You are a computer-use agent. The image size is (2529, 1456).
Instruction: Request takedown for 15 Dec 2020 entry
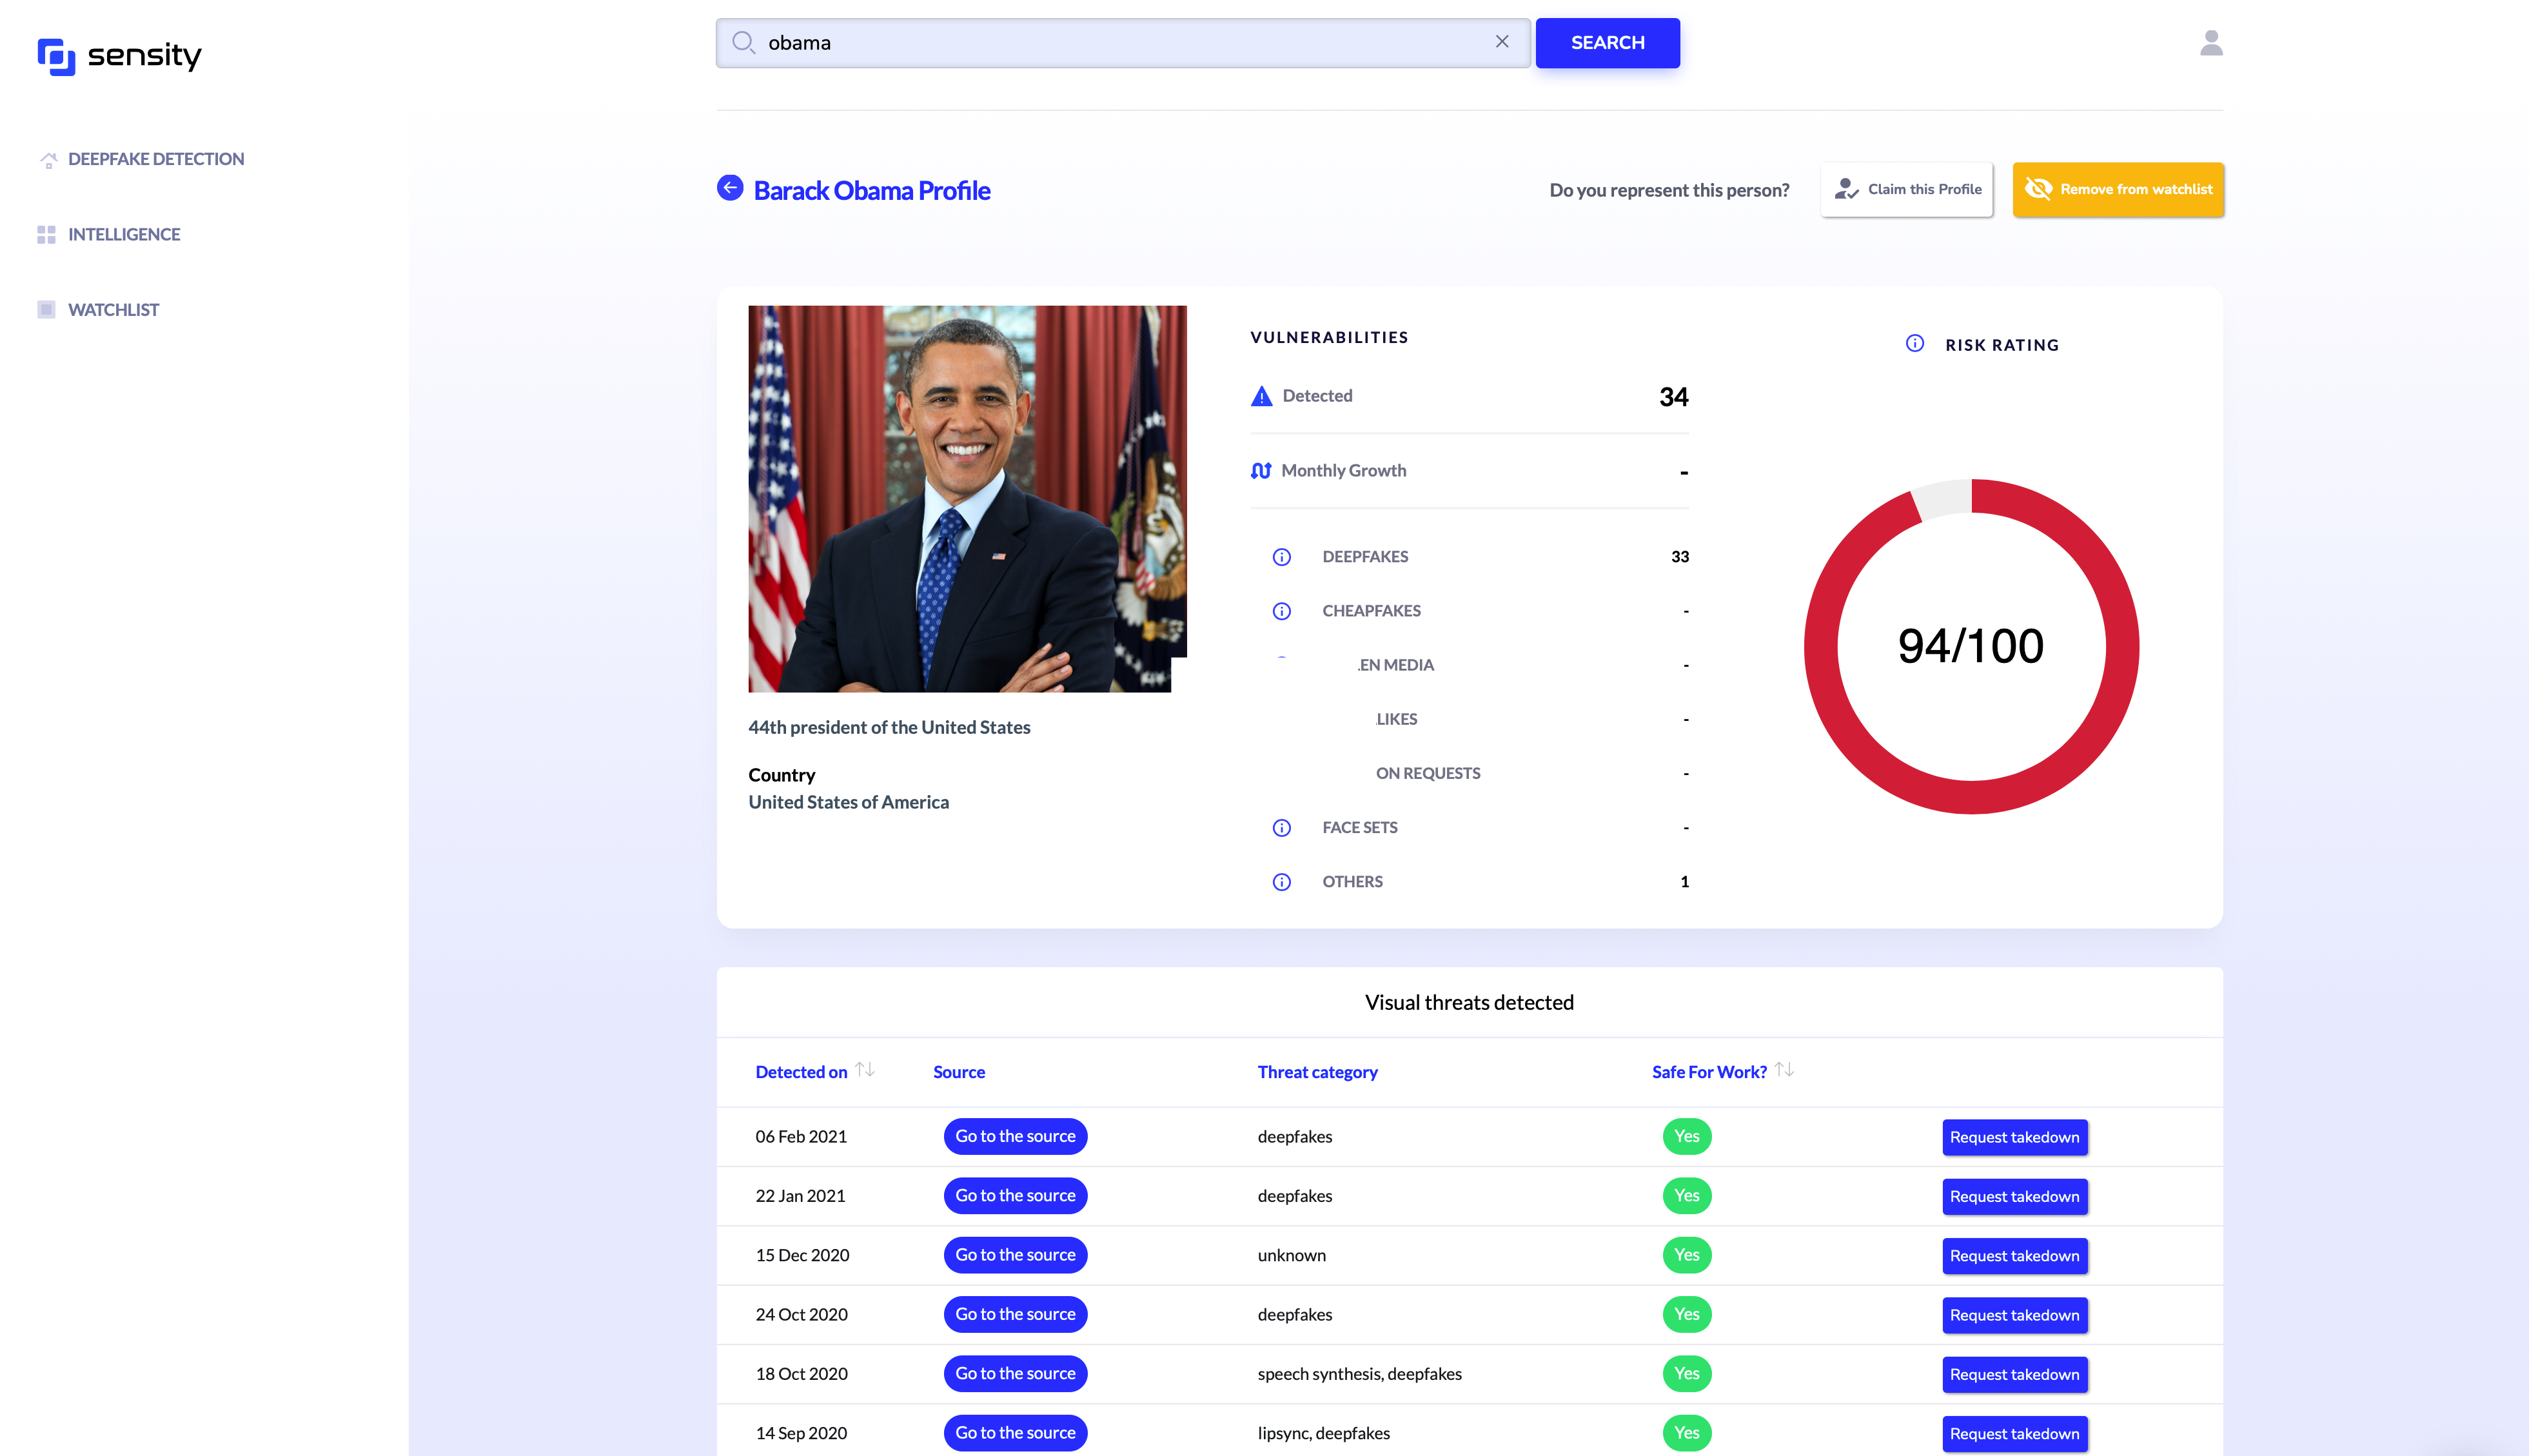(x=2014, y=1256)
